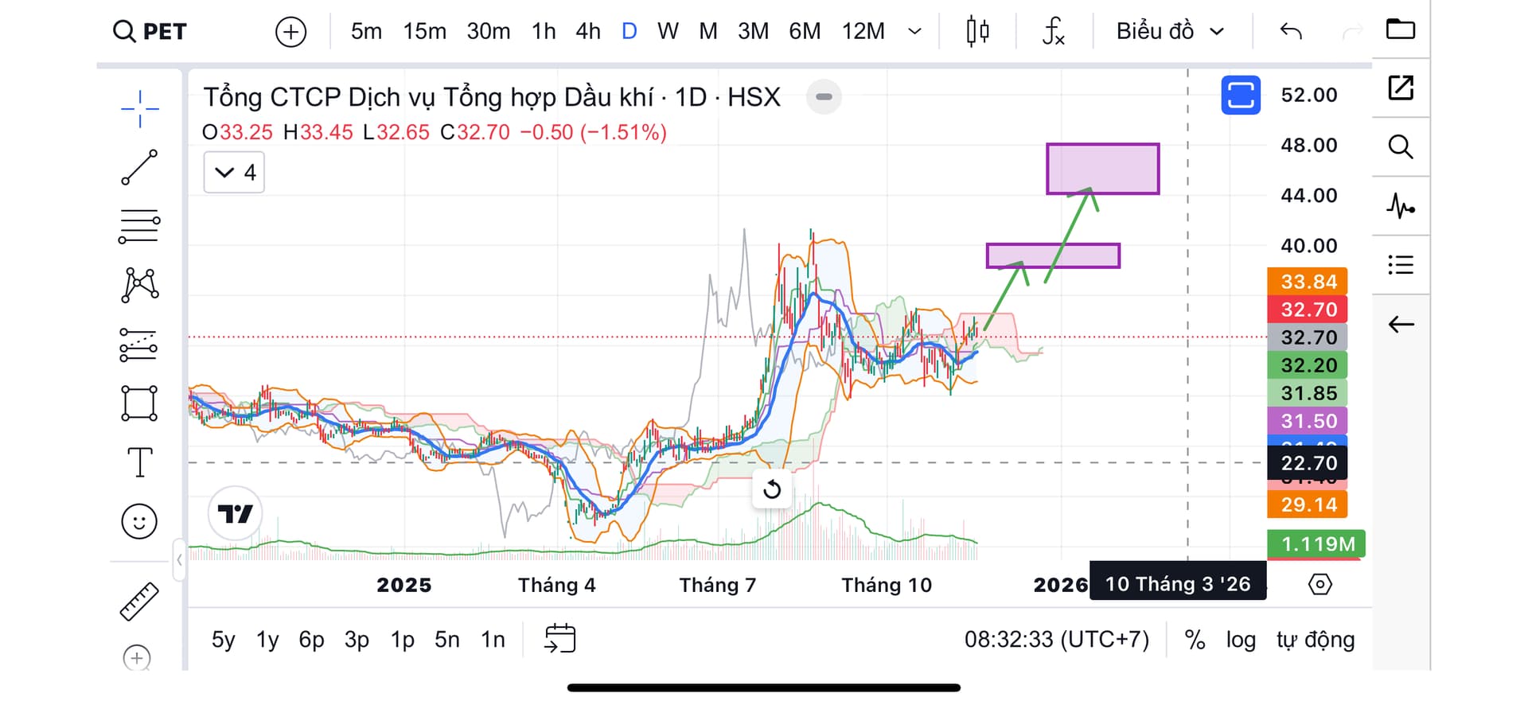Set the date range to 5y

(x=223, y=640)
